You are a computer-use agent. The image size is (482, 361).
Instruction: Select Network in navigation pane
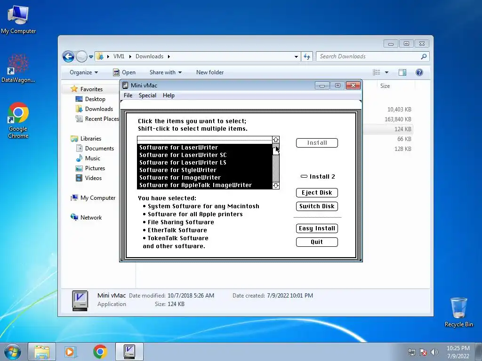coord(86,218)
